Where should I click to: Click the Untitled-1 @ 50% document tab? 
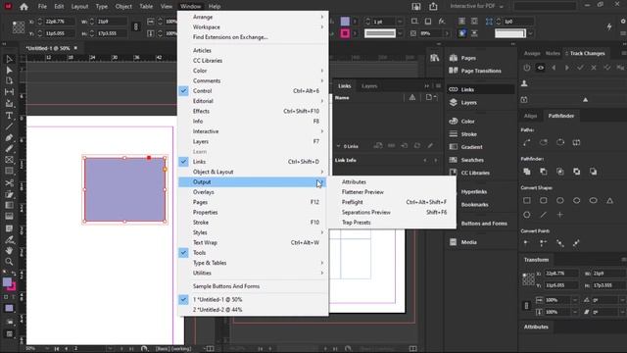click(x=48, y=48)
